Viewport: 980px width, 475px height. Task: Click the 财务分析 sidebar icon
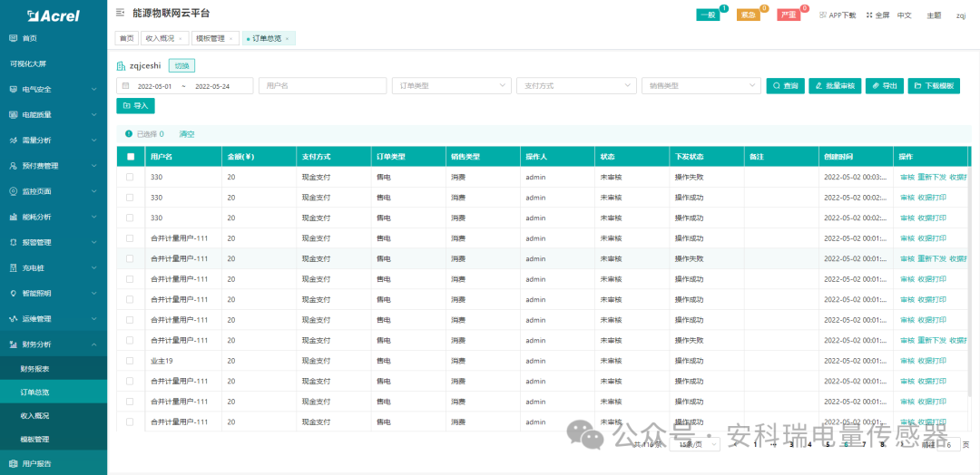(x=13, y=344)
